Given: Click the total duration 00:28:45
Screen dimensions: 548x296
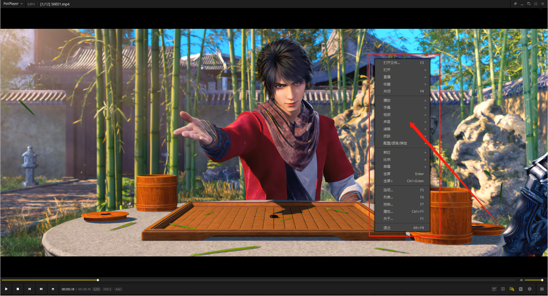Looking at the screenshot, I should [84, 289].
